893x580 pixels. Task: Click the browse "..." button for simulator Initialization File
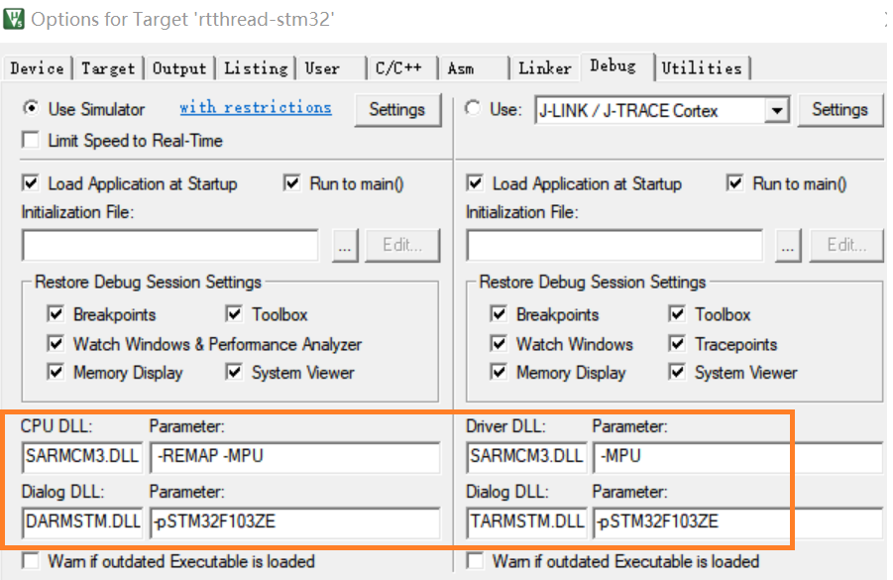click(344, 244)
